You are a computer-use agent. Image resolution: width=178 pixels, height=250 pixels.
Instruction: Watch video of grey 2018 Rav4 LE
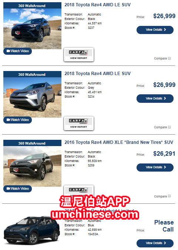tap(17, 120)
